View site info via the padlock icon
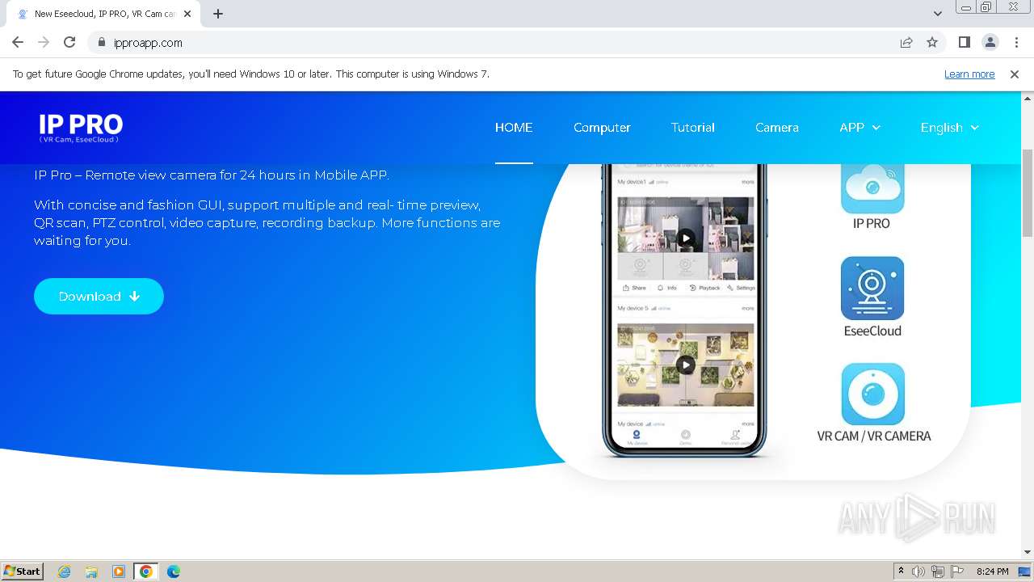Screen dimensions: 1034x582 (102, 43)
